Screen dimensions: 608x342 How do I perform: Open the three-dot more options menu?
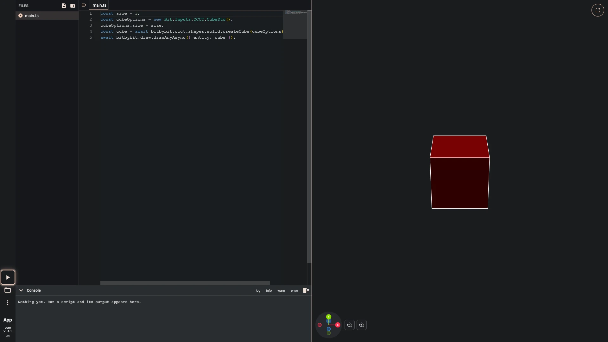(8, 303)
